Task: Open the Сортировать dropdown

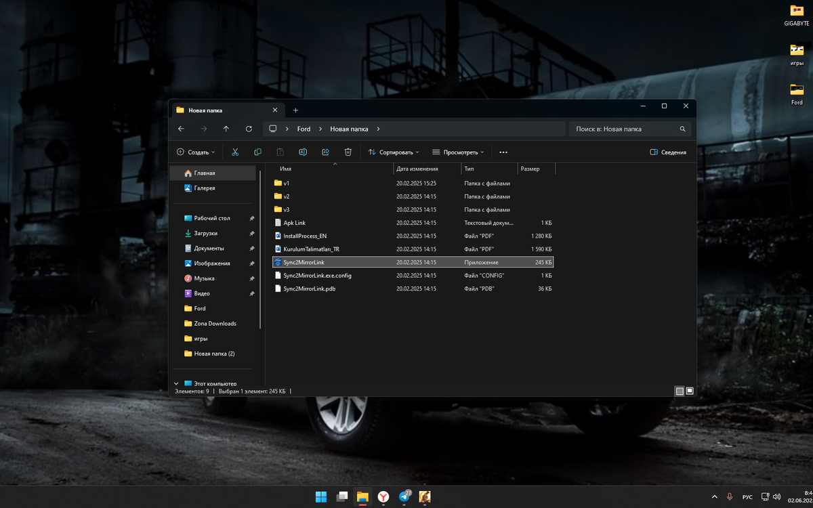Action: coord(394,152)
